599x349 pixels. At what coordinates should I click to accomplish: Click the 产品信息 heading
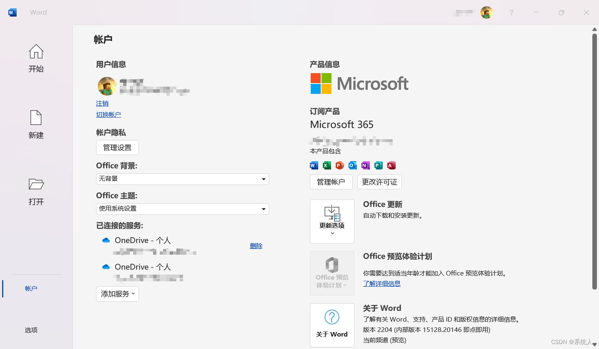(325, 64)
